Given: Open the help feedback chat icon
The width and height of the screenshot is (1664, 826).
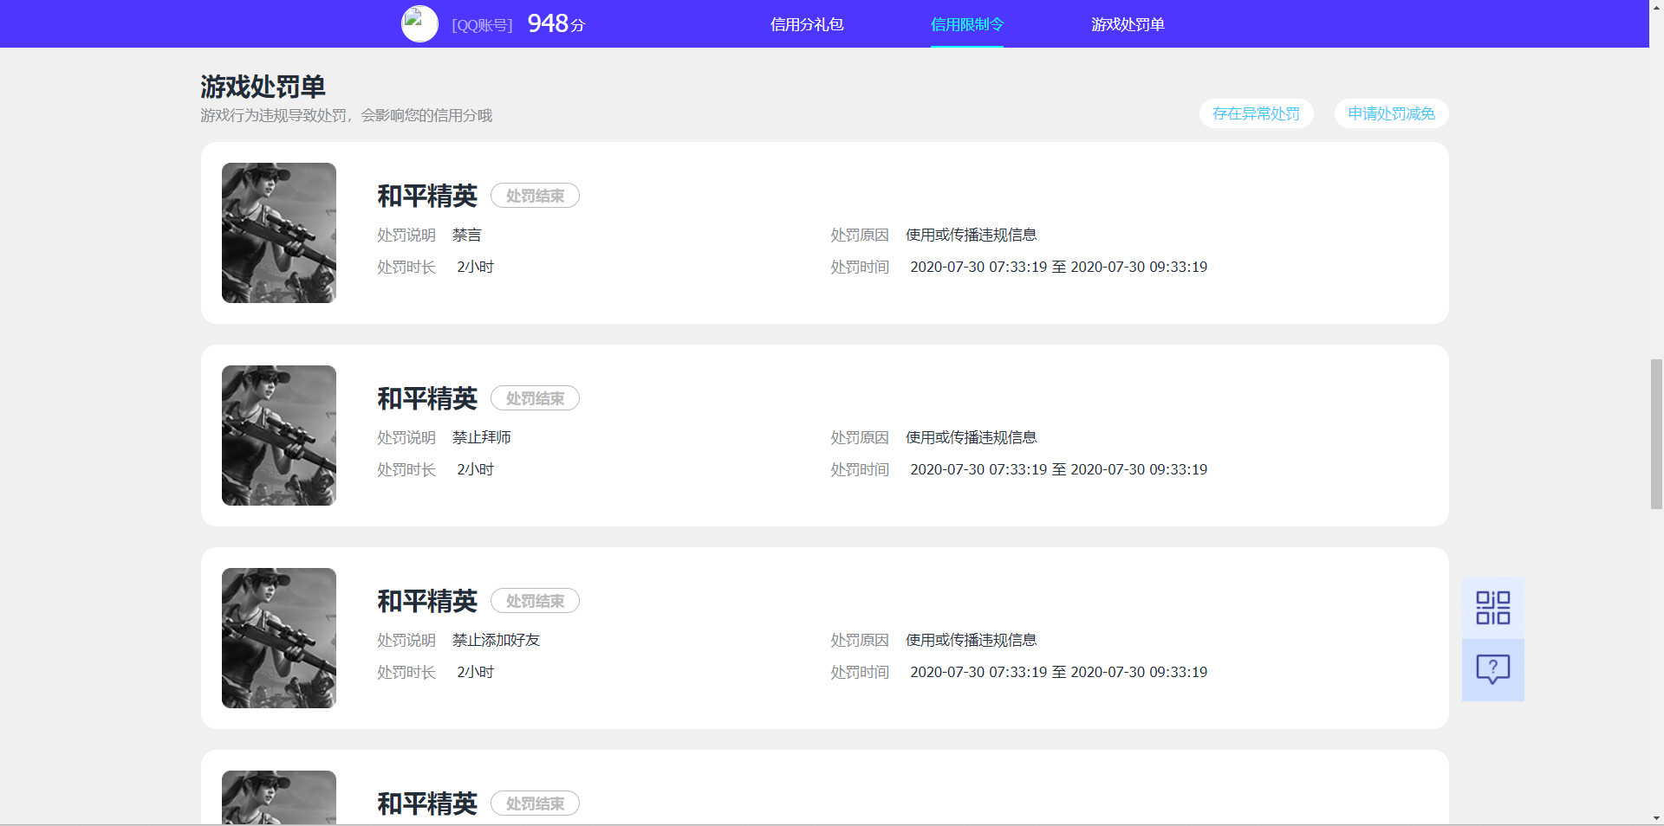Looking at the screenshot, I should click(x=1492, y=670).
